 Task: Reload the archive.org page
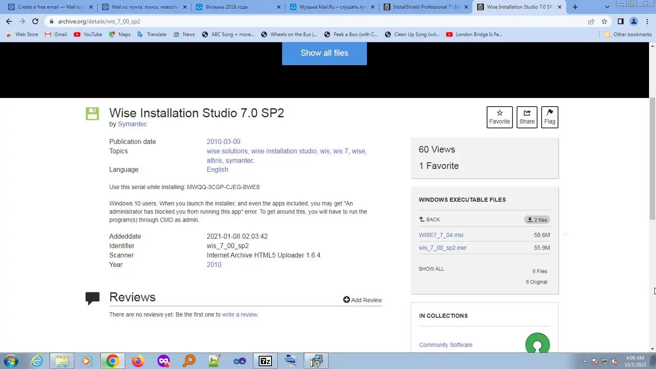click(x=35, y=21)
